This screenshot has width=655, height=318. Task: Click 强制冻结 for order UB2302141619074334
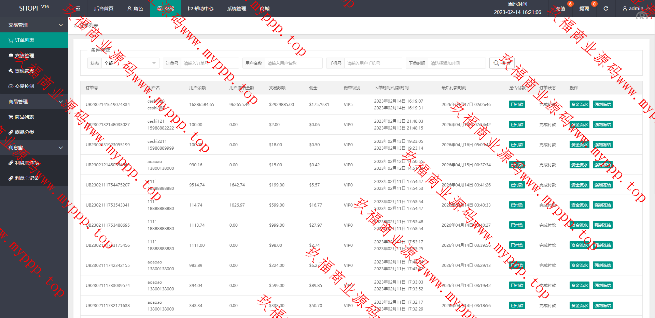[602, 105]
